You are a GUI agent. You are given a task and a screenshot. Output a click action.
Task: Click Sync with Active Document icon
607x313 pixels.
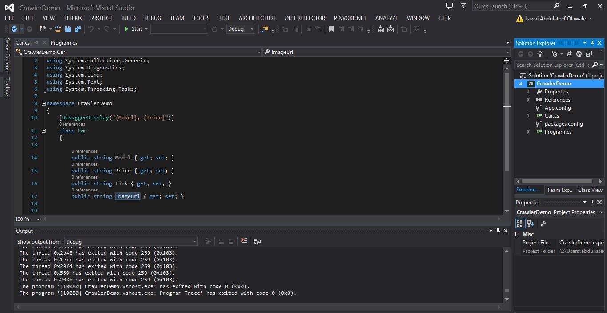(569, 54)
